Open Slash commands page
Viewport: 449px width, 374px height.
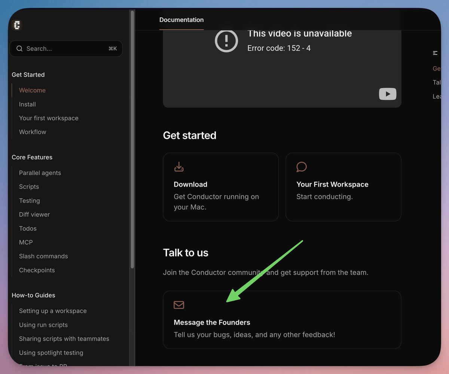43,256
